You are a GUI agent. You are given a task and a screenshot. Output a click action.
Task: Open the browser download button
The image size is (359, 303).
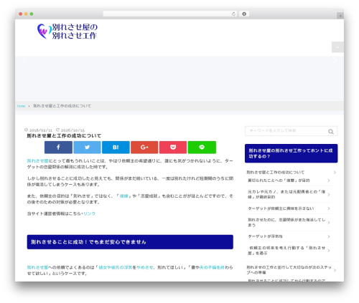tap(244, 14)
